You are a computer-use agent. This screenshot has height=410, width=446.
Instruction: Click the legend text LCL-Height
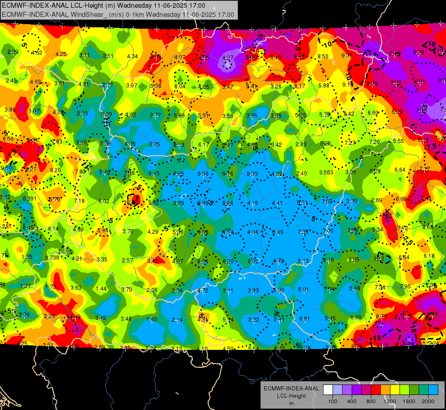click(291, 396)
